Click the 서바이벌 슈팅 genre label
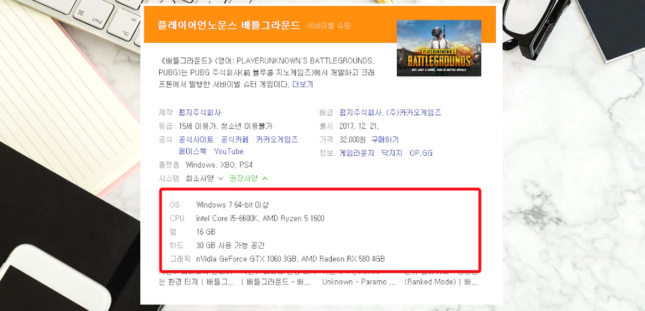Viewport: 645px width, 311px height. tap(329, 25)
